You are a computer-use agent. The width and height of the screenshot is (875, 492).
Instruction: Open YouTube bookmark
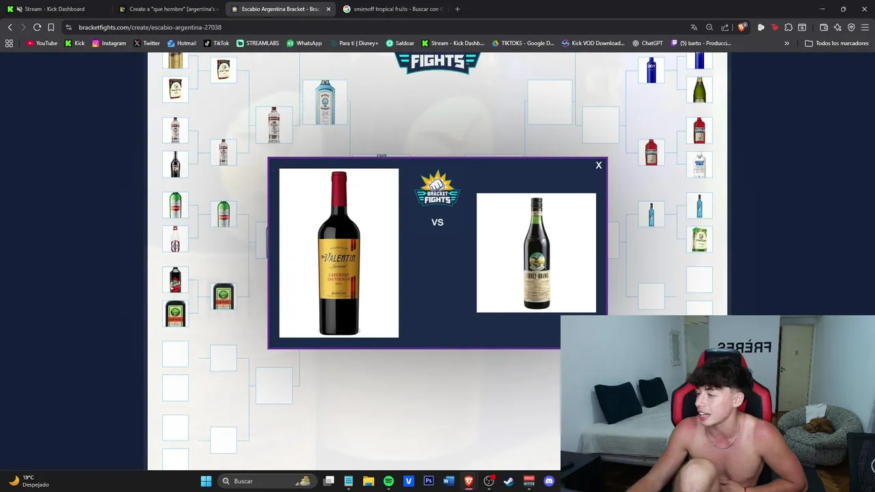pyautogui.click(x=42, y=43)
